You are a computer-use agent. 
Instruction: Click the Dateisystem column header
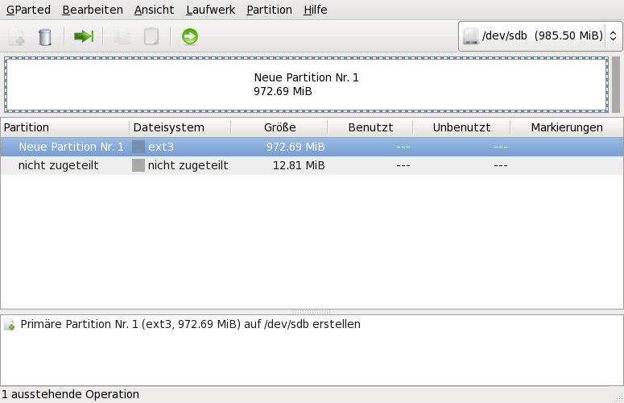pos(169,127)
